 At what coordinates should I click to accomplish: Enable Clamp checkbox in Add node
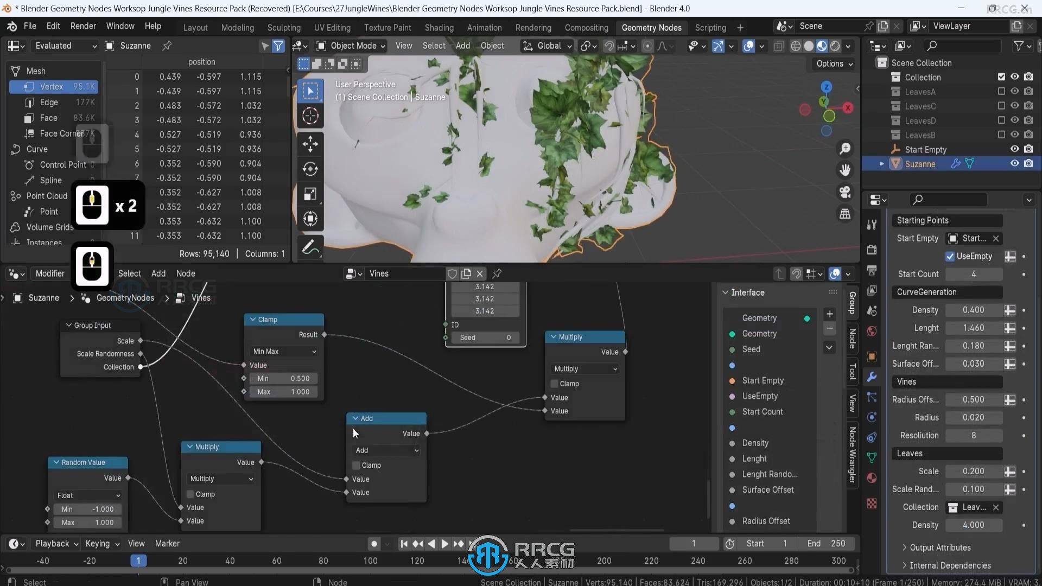click(x=357, y=465)
